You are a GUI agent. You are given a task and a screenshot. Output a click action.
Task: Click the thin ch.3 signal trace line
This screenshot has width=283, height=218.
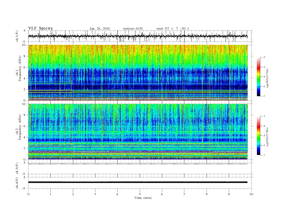click(138, 164)
